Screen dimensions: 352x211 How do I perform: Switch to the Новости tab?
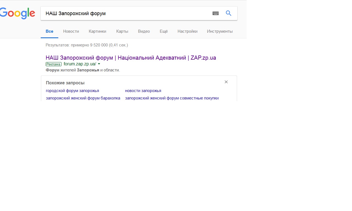pos(71,31)
